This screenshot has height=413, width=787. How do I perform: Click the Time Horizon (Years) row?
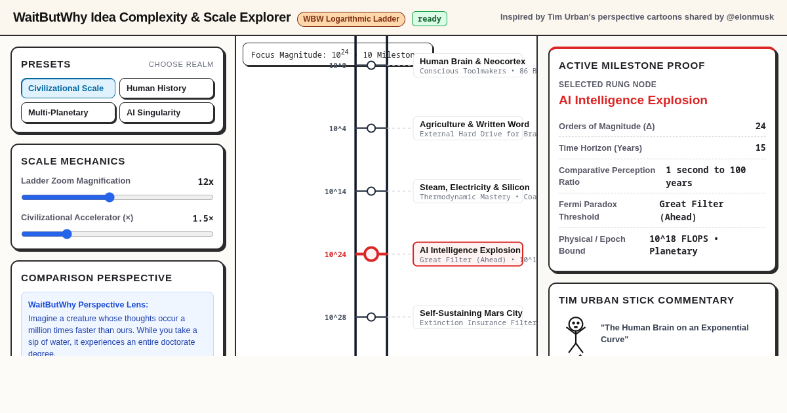[662, 148]
